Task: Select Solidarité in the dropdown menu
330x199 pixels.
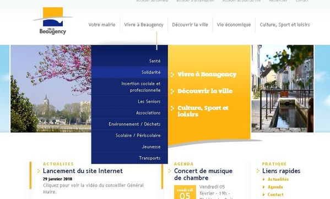Action: click(129, 72)
